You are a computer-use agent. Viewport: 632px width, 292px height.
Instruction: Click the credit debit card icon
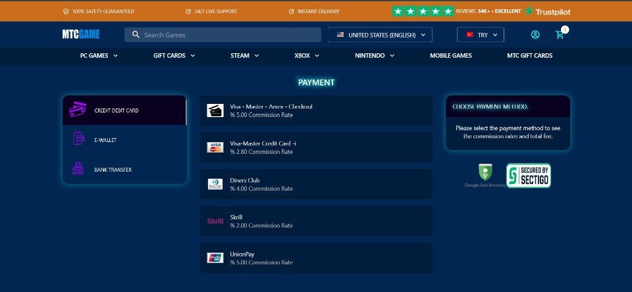pyautogui.click(x=78, y=110)
